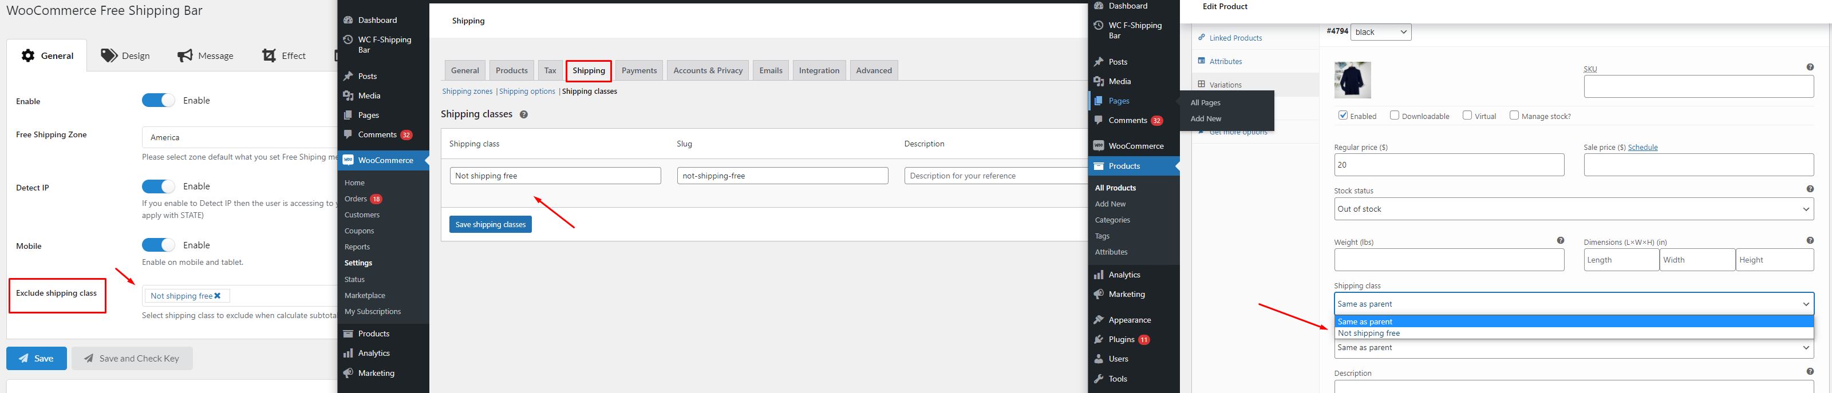This screenshot has height=393, width=1832.
Task: Open Pages icon in right sidebar
Action: coord(1099,101)
